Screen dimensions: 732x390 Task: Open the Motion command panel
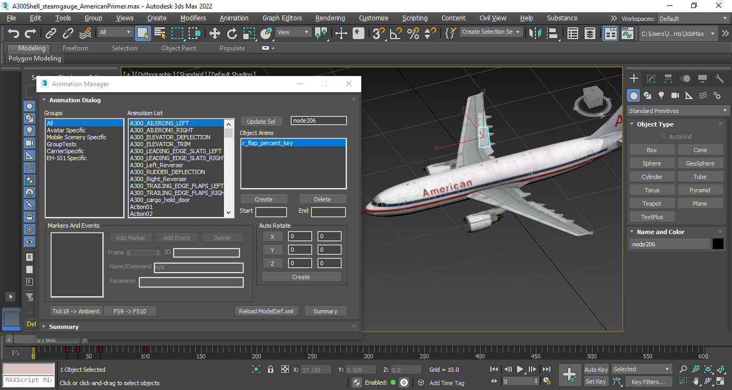tap(685, 79)
